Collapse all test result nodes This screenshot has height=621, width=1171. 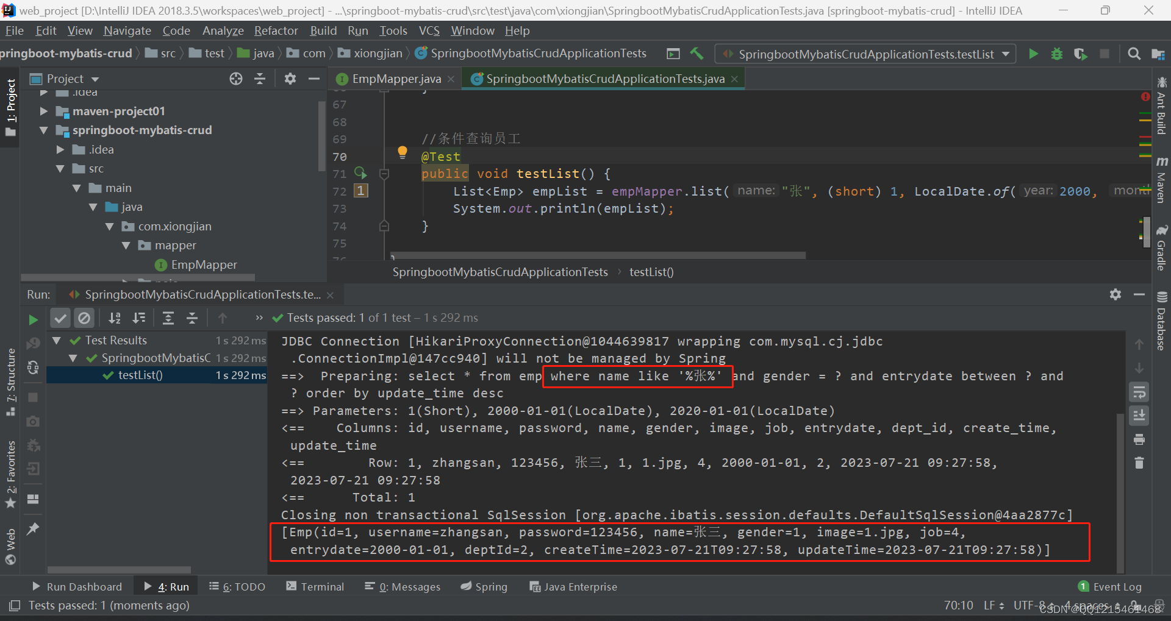[192, 318]
